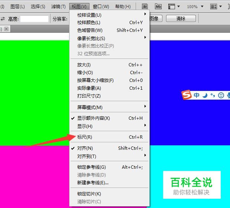Click the 高度 height input field

(34, 19)
